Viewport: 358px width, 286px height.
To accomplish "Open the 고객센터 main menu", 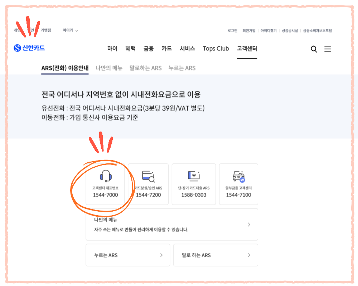I will pyautogui.click(x=247, y=49).
